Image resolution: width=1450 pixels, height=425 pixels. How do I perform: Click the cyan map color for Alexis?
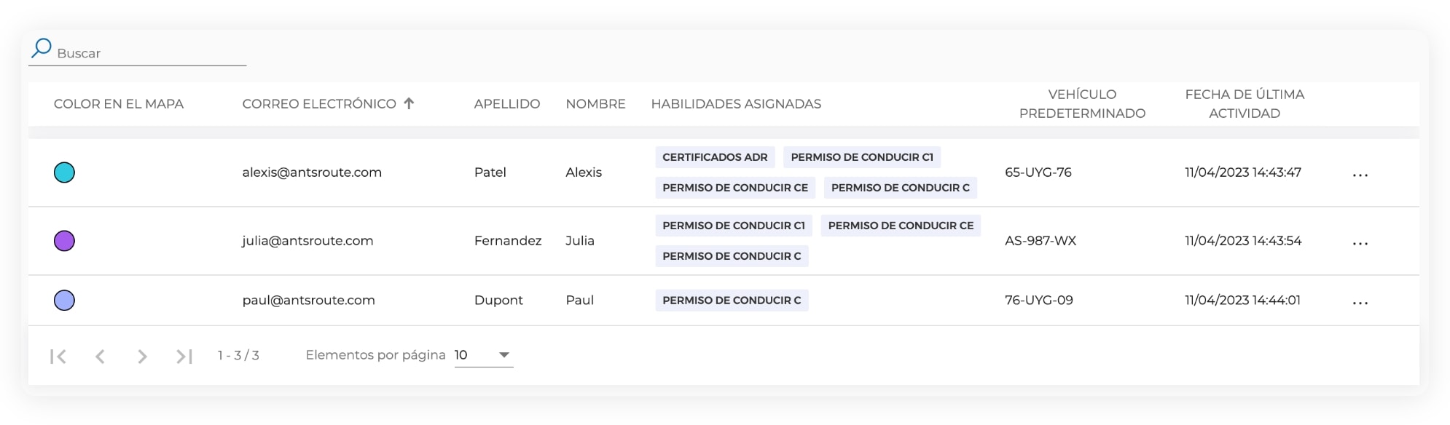[x=64, y=172]
